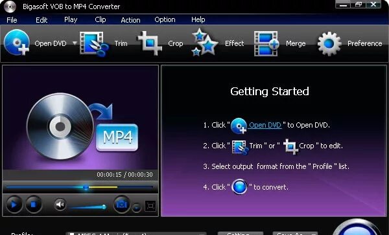
Task: Click the Open DVD link in Getting Started
Action: 265,125
